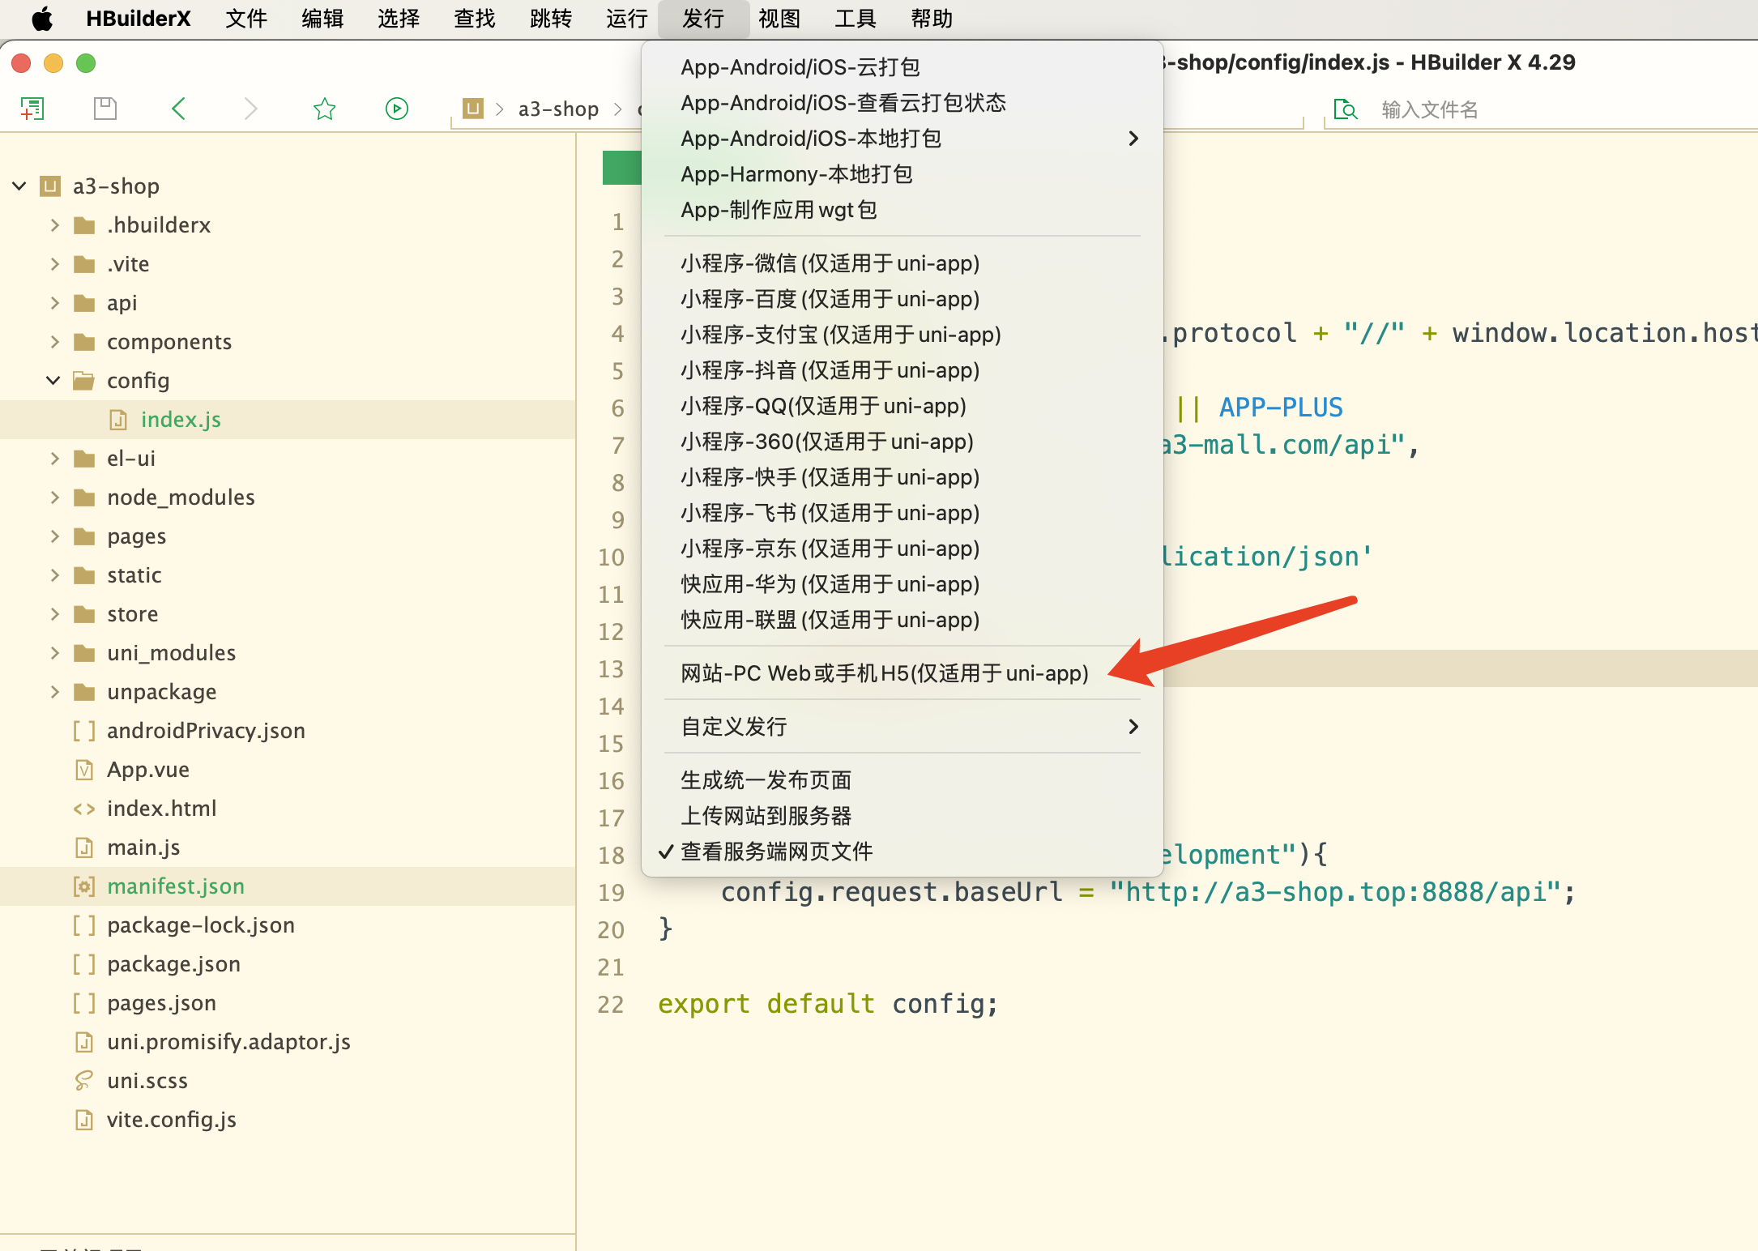Open 自定义发行 submenu
This screenshot has height=1251, width=1758.
(x=902, y=727)
